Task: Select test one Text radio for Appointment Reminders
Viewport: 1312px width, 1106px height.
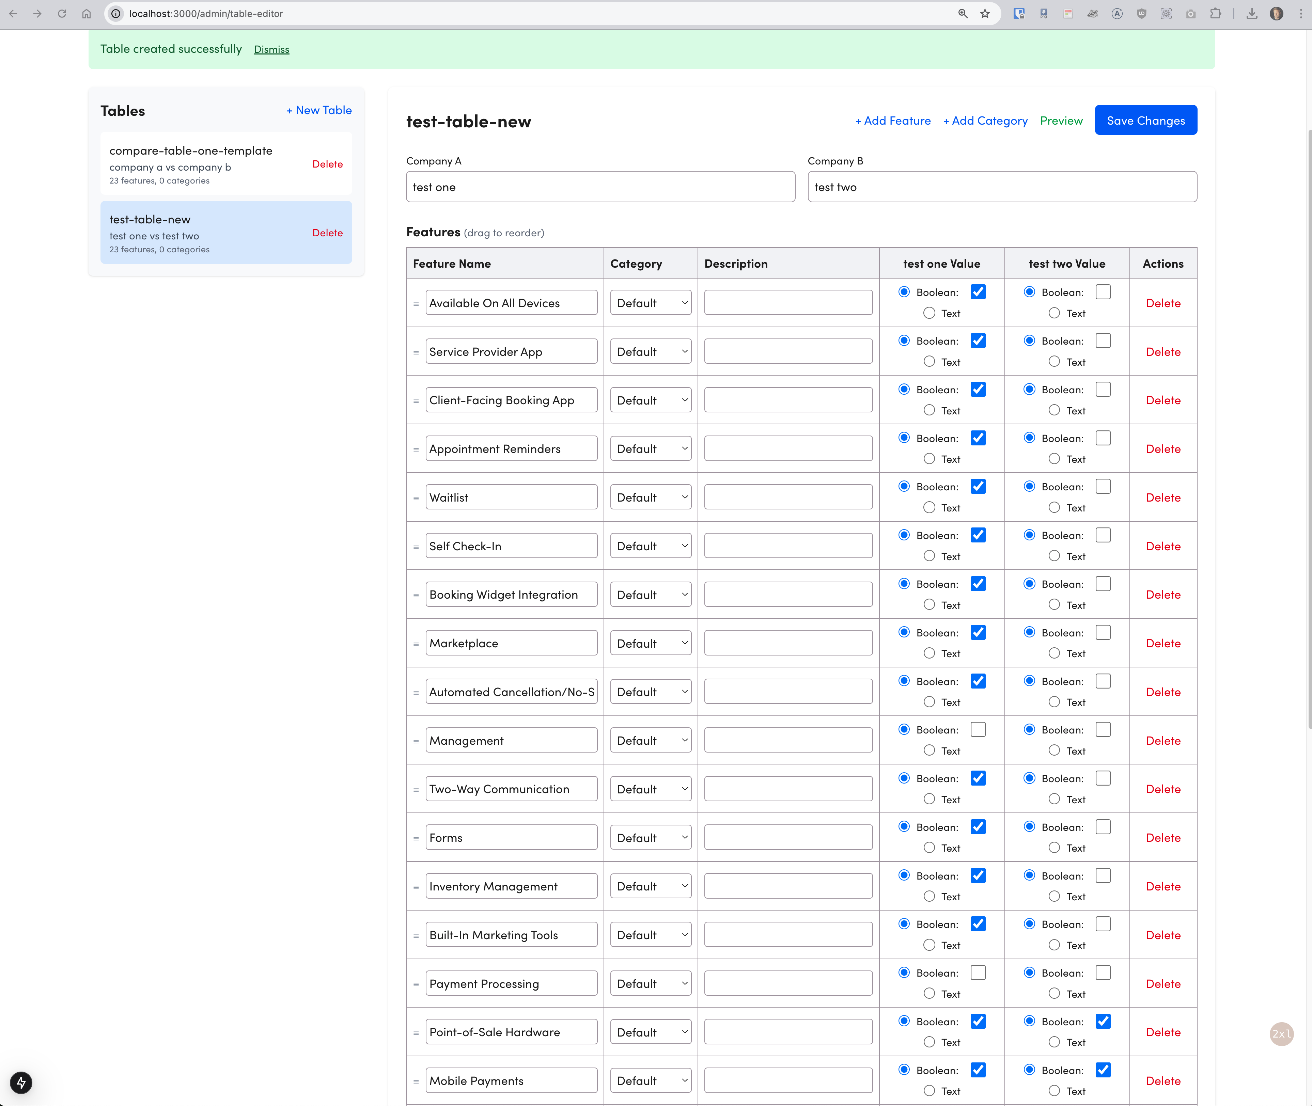Action: pyautogui.click(x=930, y=459)
